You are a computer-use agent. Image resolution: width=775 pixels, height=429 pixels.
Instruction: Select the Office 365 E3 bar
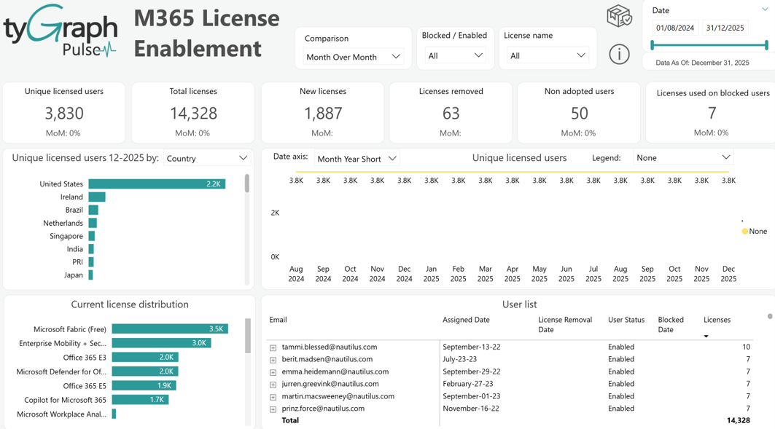click(x=145, y=357)
